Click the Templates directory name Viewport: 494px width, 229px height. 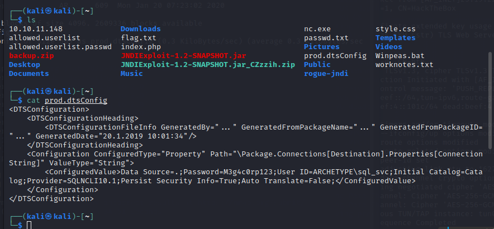pyautogui.click(x=396, y=38)
